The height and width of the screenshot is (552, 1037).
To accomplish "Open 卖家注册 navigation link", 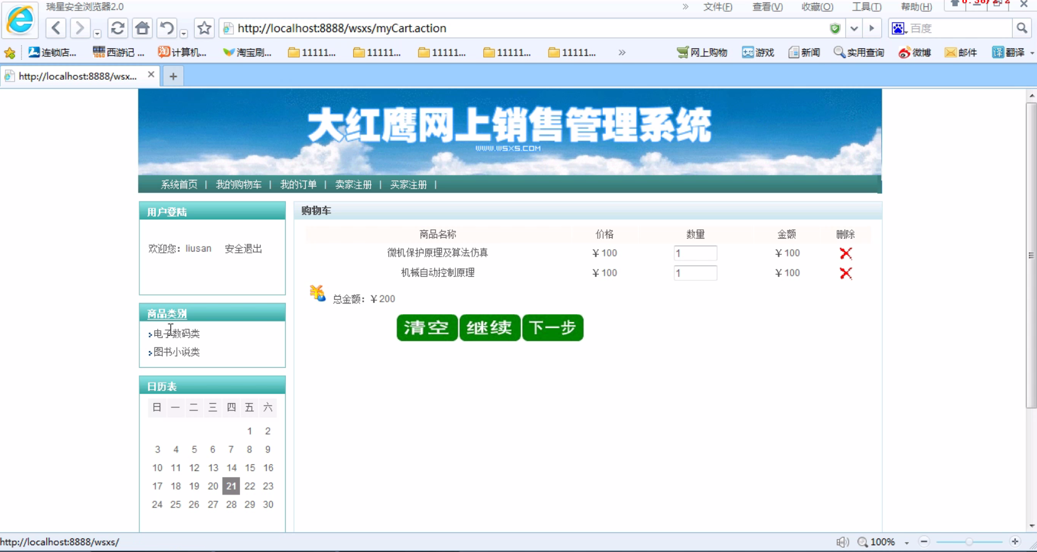I will [x=353, y=184].
